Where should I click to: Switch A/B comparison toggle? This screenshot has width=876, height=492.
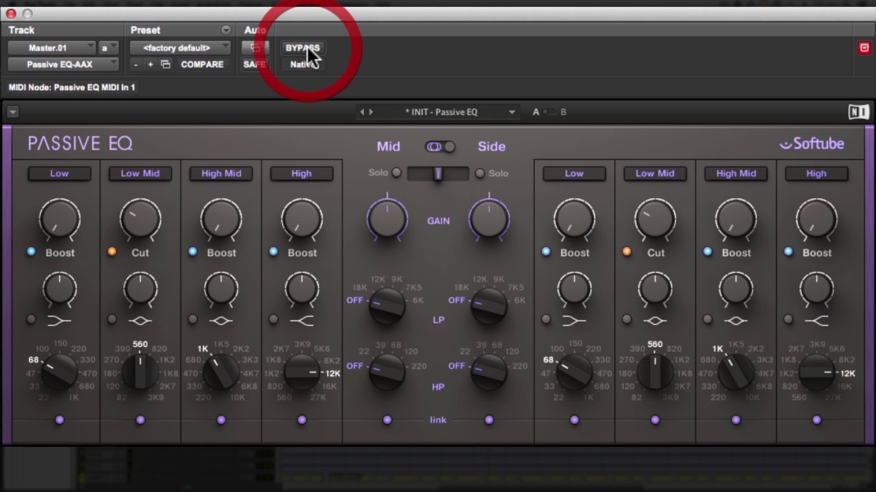pyautogui.click(x=549, y=111)
